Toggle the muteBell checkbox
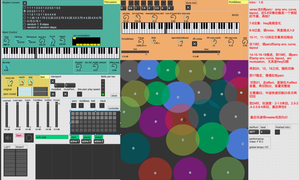 (53, 94)
